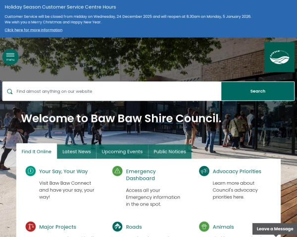Click the Baw Baw Shire Council logo
This screenshot has width=297, height=237.
[280, 57]
